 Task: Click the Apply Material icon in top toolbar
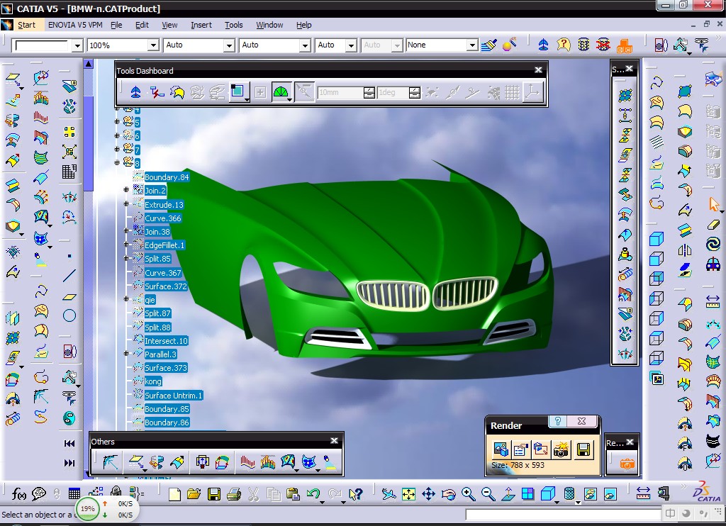point(509,45)
